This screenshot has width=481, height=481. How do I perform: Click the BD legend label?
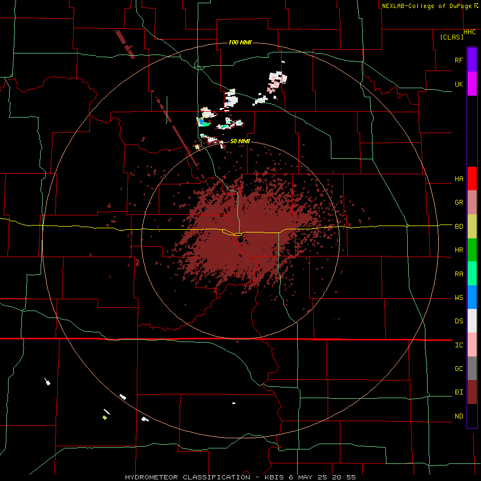(459, 227)
